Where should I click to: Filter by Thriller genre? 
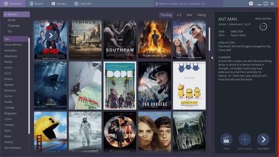(9, 102)
